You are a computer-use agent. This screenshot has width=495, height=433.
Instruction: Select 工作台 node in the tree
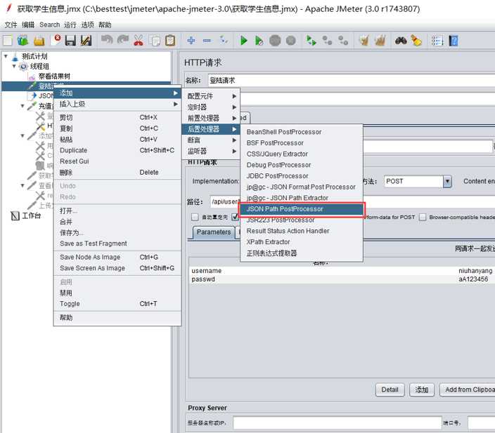(x=31, y=215)
